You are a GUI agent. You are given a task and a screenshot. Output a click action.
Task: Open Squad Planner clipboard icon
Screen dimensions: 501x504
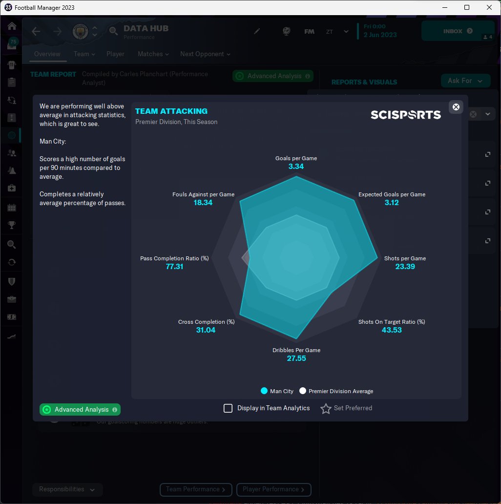[x=12, y=82]
